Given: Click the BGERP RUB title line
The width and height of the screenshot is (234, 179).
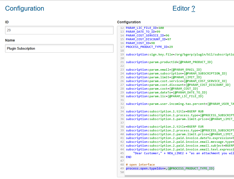Looking at the screenshot, I should [165, 111].
